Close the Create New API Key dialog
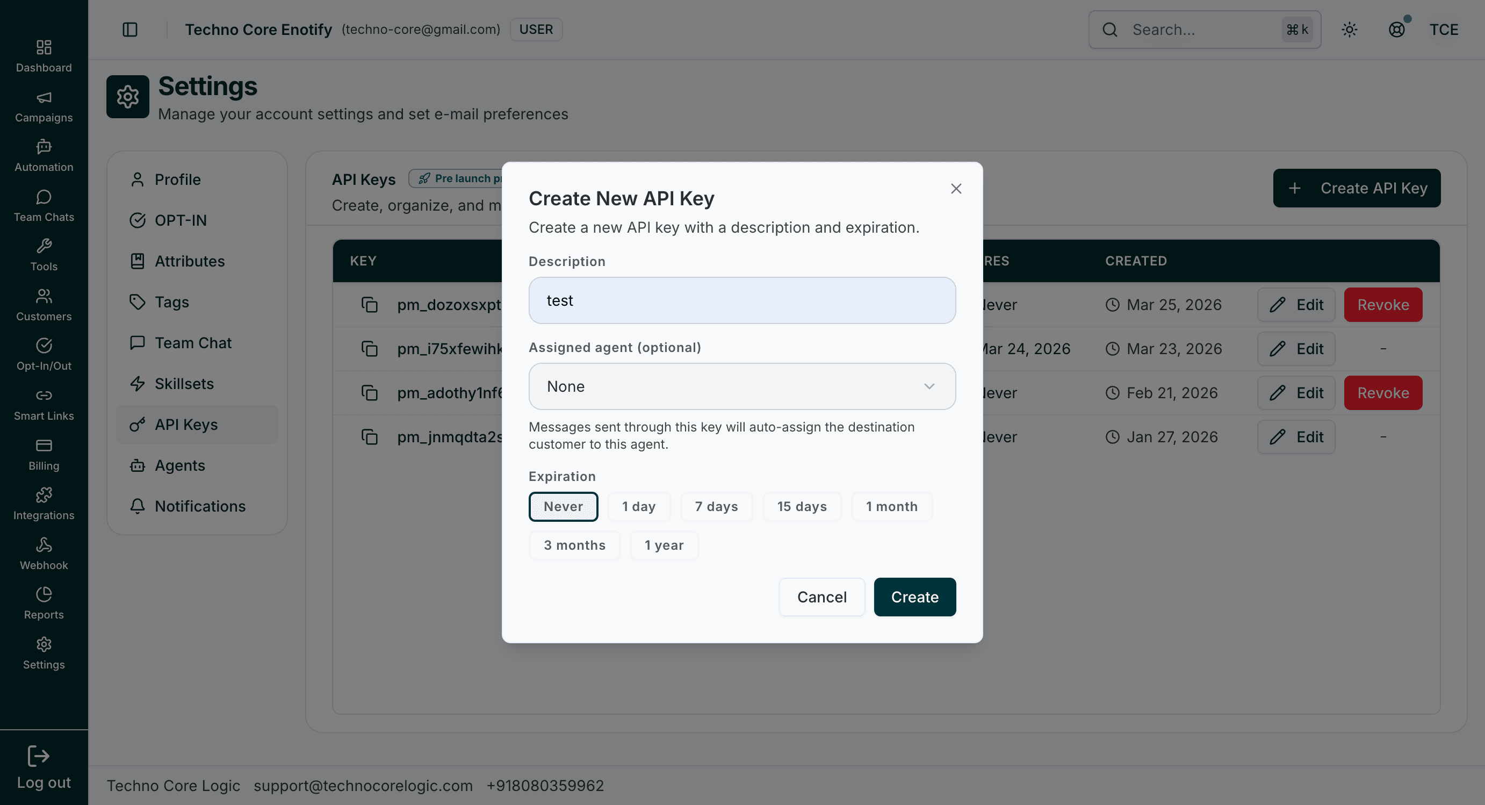This screenshot has height=805, width=1485. click(956, 189)
